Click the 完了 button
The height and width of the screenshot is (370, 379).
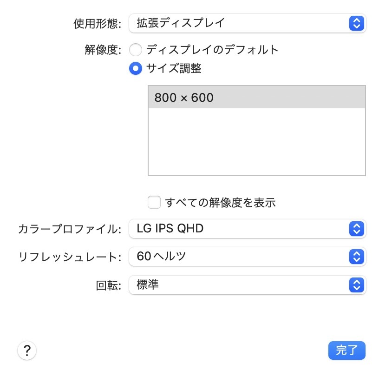click(346, 350)
